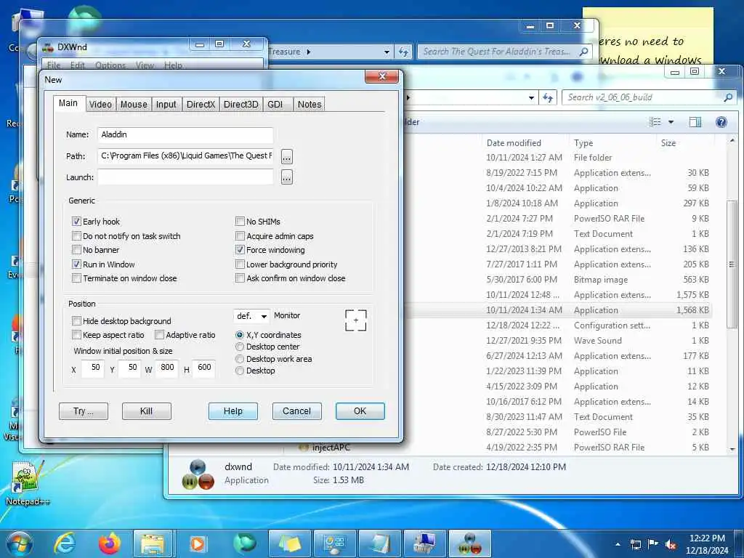Open the Action Center flag icon

click(653, 544)
